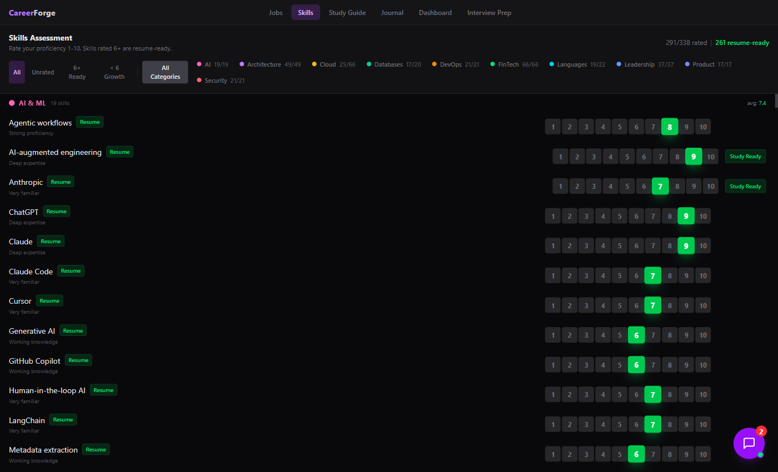Select the < 6 Growth filter

pos(114,72)
